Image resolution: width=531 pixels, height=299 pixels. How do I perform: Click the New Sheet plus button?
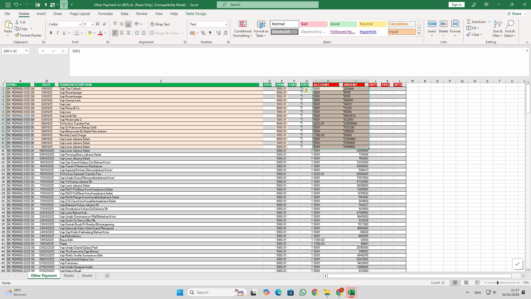pos(107,275)
